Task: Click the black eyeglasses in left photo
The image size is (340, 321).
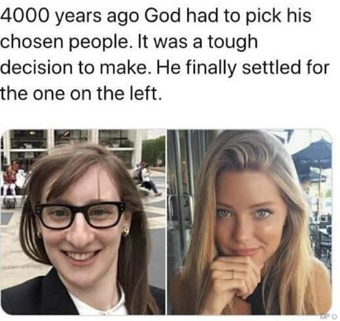Action: (x=80, y=215)
